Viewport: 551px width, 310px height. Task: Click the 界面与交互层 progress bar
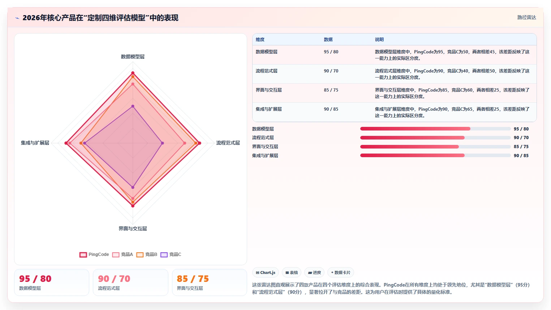(435, 147)
